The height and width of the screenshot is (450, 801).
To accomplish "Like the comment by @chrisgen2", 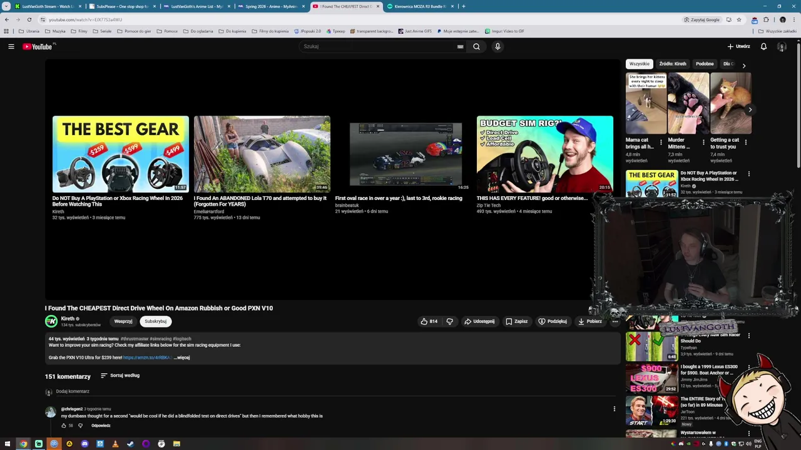I will [64, 426].
